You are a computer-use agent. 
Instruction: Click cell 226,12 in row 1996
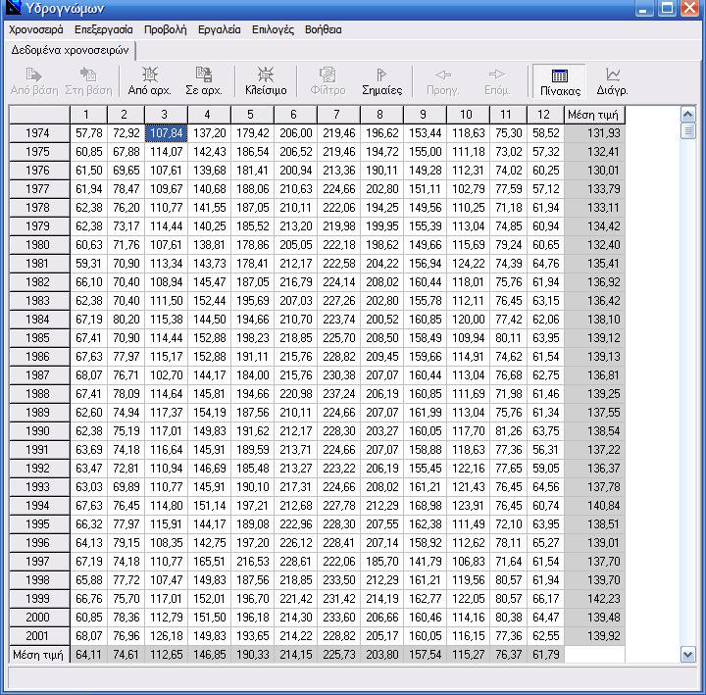pyautogui.click(x=295, y=543)
